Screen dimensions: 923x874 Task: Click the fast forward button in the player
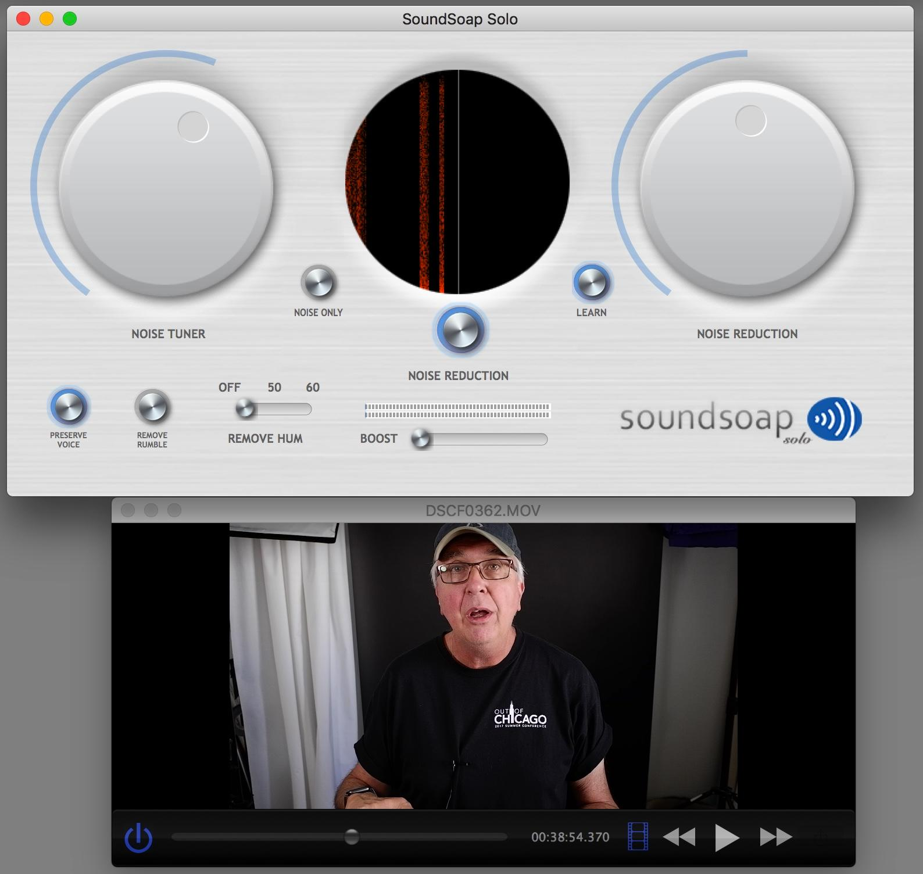click(776, 837)
